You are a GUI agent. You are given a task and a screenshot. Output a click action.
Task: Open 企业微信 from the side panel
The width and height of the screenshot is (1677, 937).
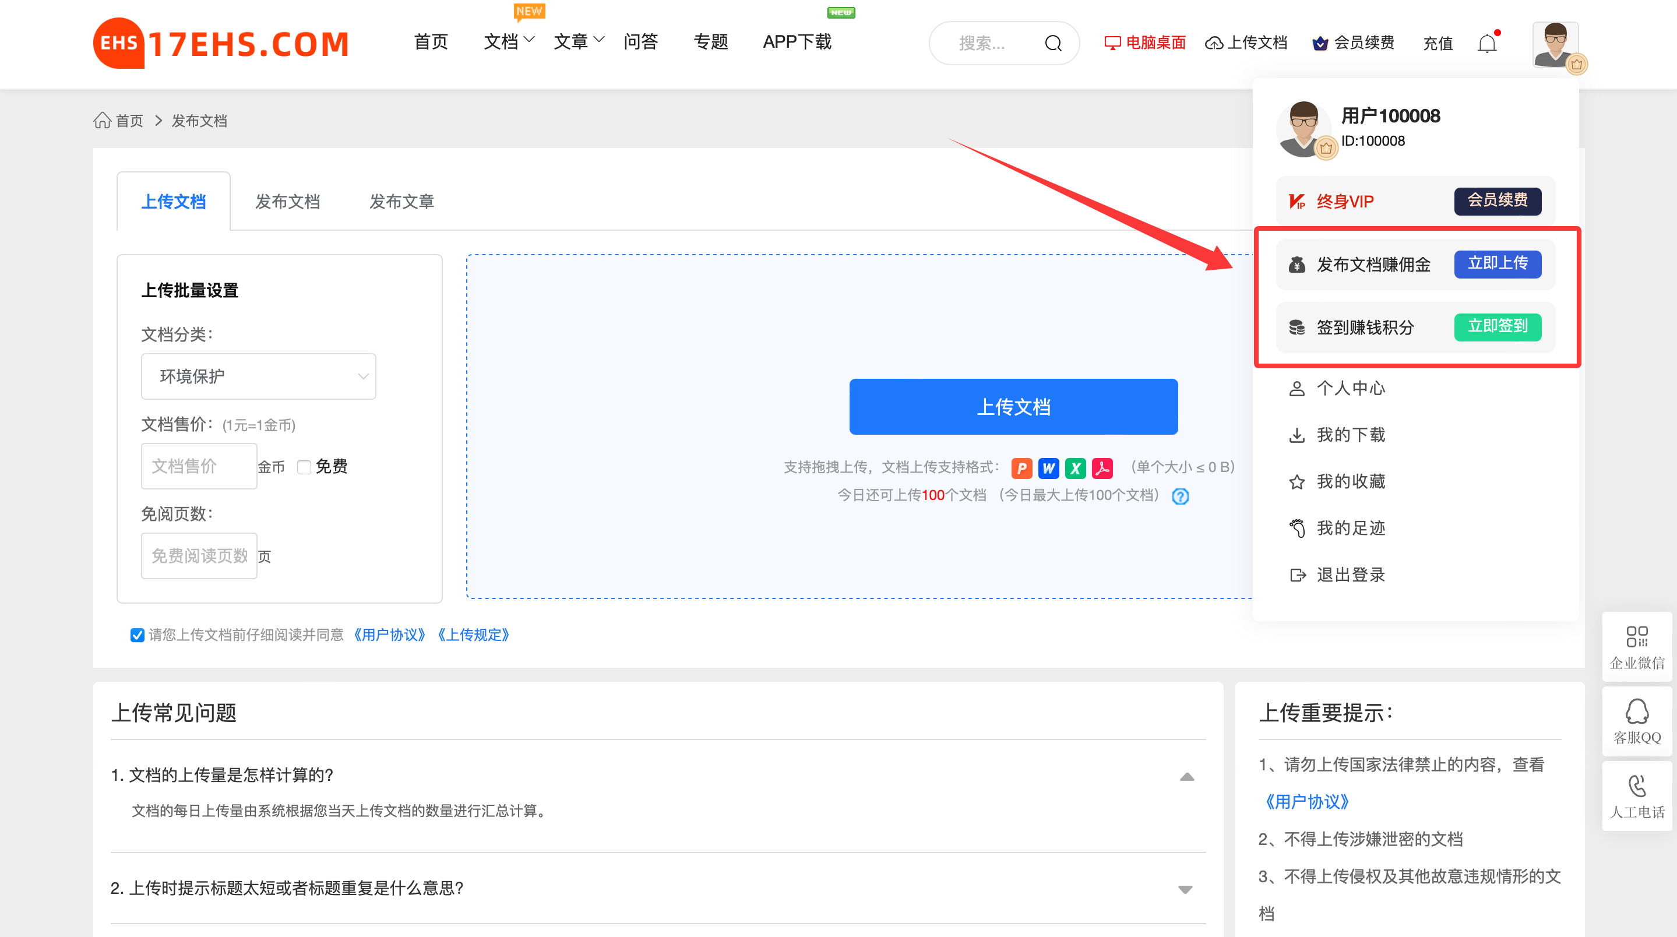click(x=1637, y=647)
